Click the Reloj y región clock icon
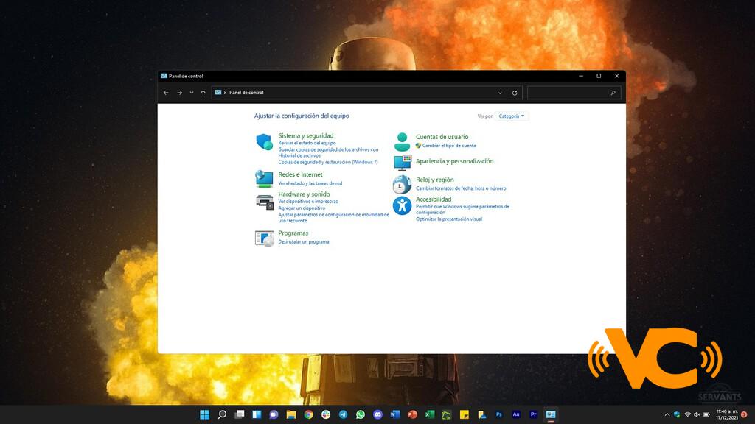Screen dimensions: 755x424 [x=402, y=184]
